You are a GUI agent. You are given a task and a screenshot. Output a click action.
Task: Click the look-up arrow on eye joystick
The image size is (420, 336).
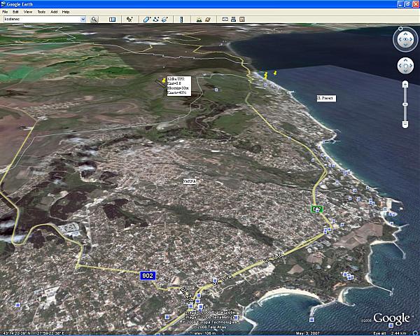(405, 34)
